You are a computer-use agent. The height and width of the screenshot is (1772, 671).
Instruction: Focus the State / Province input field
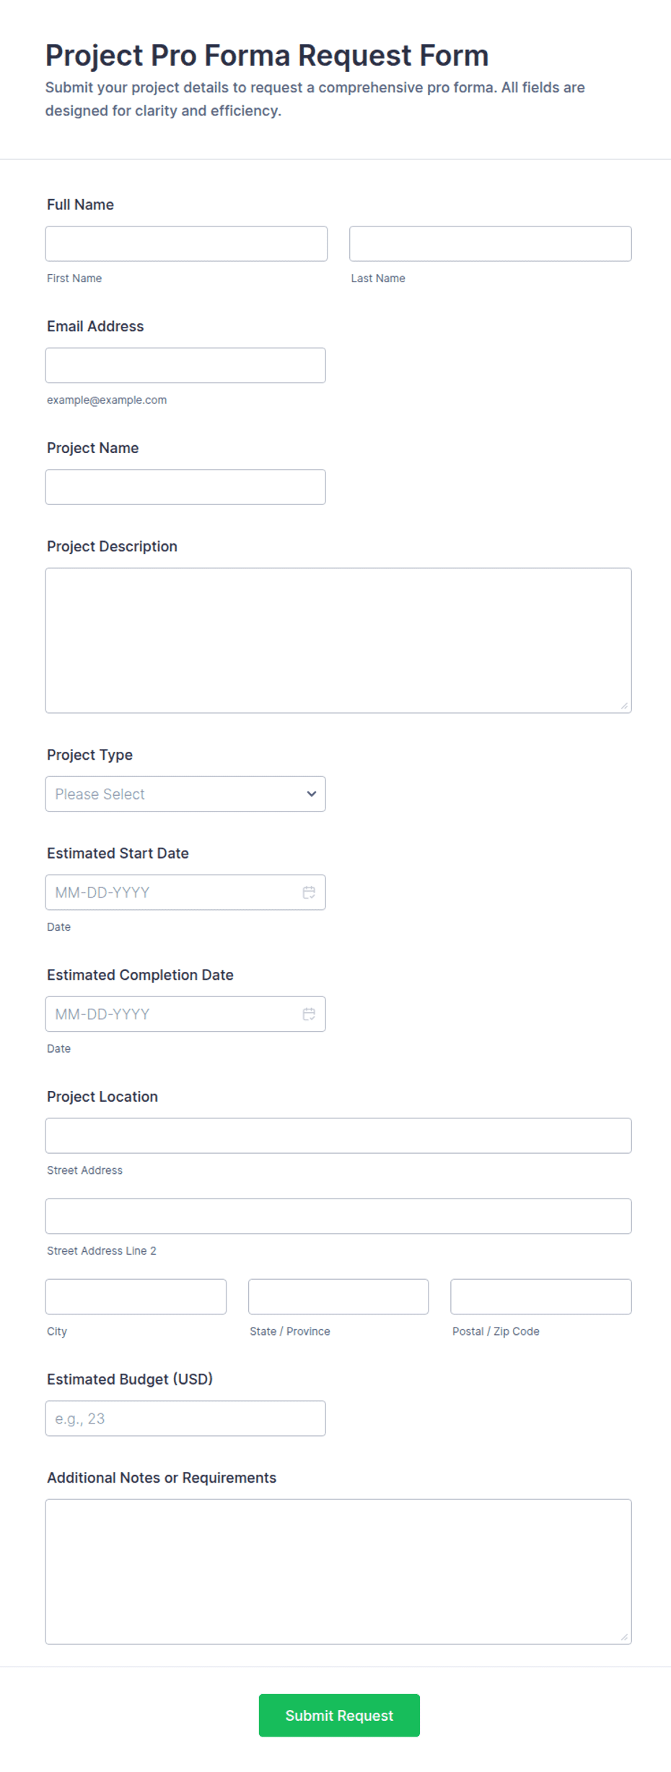[x=338, y=1297]
